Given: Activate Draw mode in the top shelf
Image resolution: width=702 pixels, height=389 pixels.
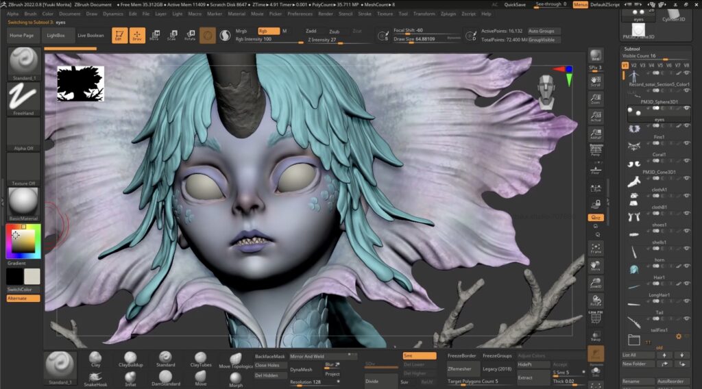Looking at the screenshot, I should tap(137, 35).
